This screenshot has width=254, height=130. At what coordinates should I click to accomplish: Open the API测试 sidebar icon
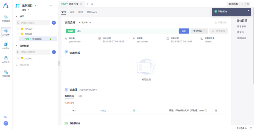click(x=6, y=46)
